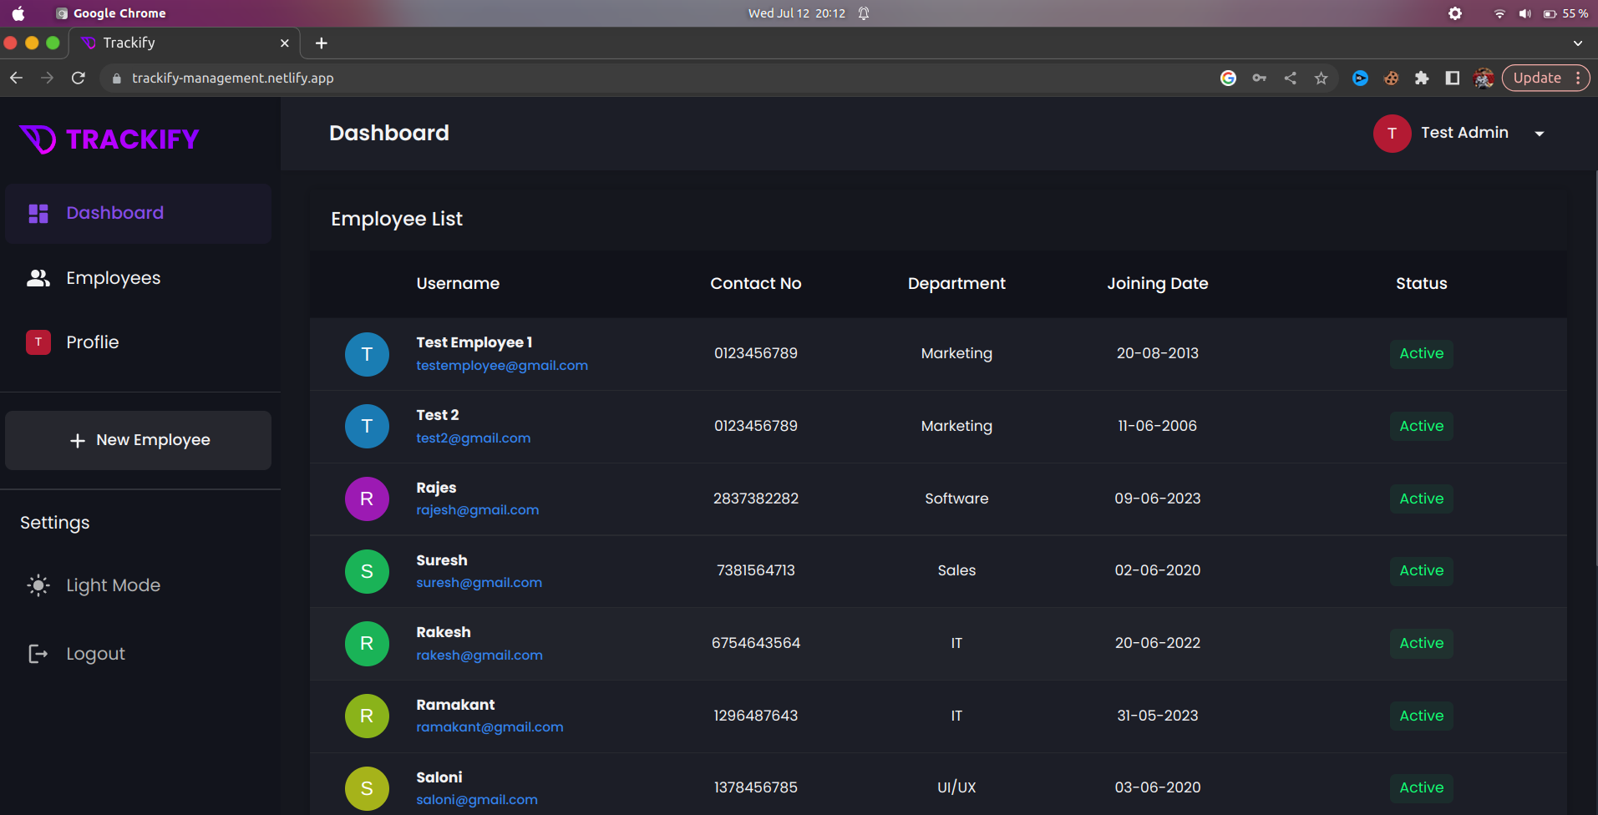Click Test Employee 1 avatar
Screen dimensions: 1598x815
click(x=367, y=354)
